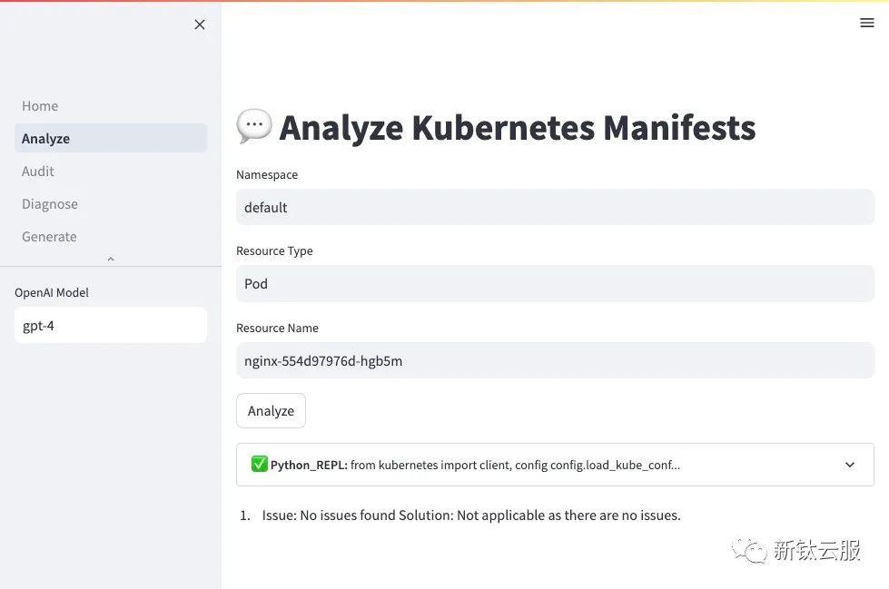The height and width of the screenshot is (589, 889).
Task: Focus the Namespace input field
Action: tap(555, 208)
